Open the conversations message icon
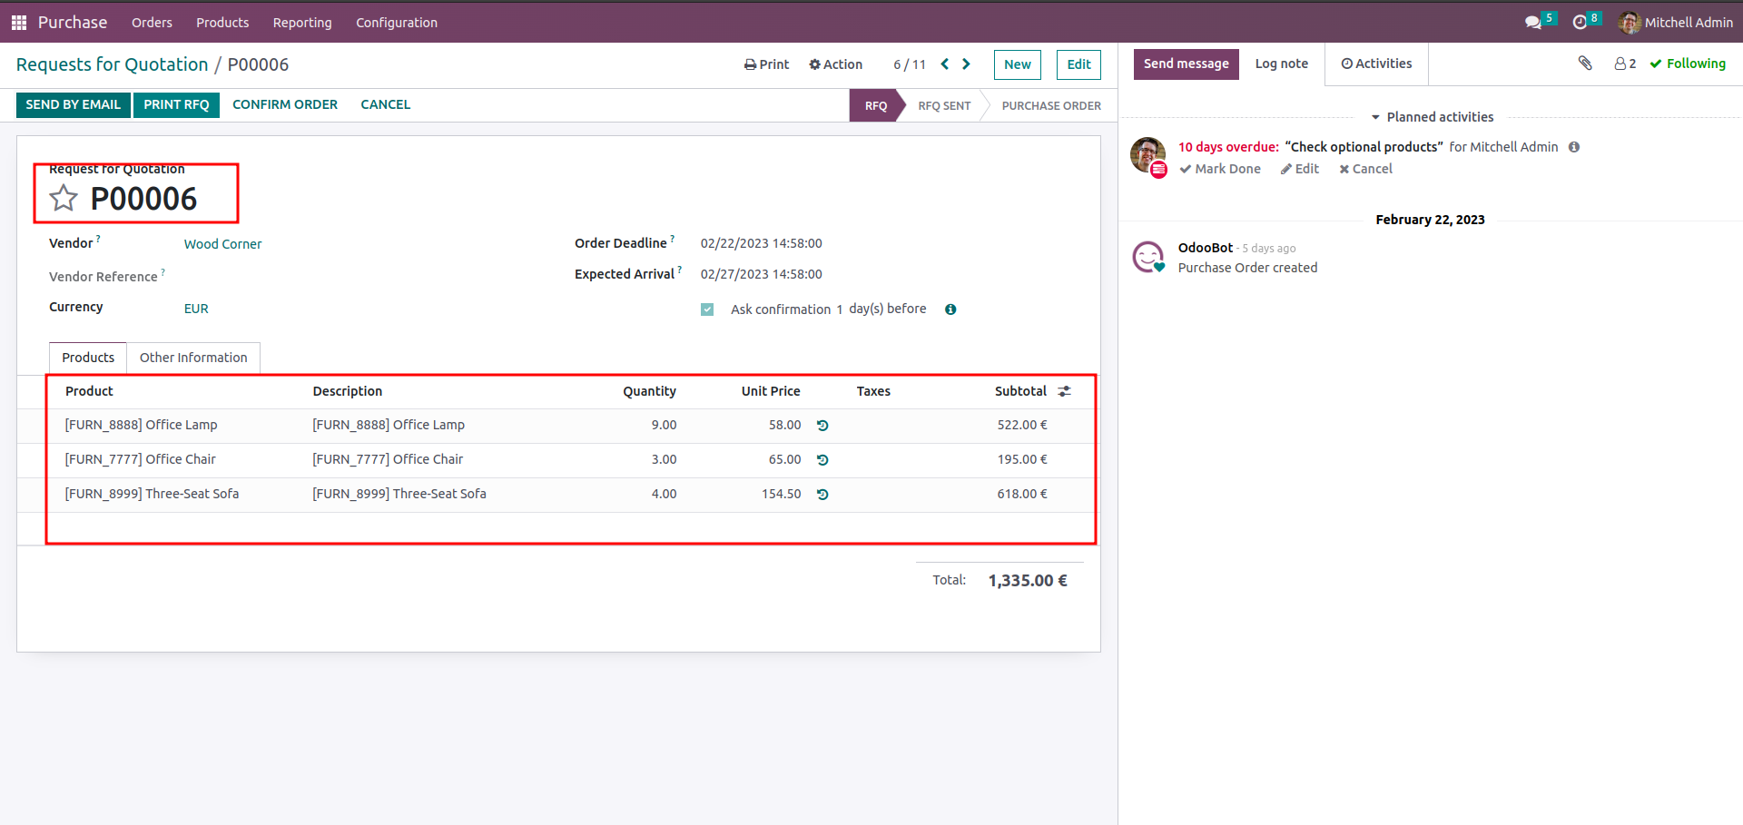 point(1533,22)
